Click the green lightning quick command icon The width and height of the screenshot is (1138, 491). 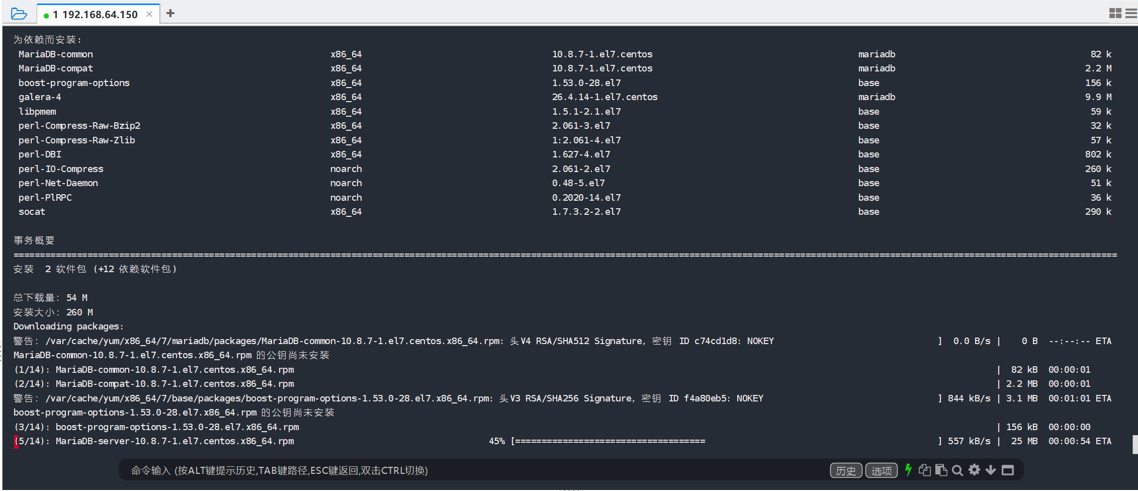coord(908,470)
